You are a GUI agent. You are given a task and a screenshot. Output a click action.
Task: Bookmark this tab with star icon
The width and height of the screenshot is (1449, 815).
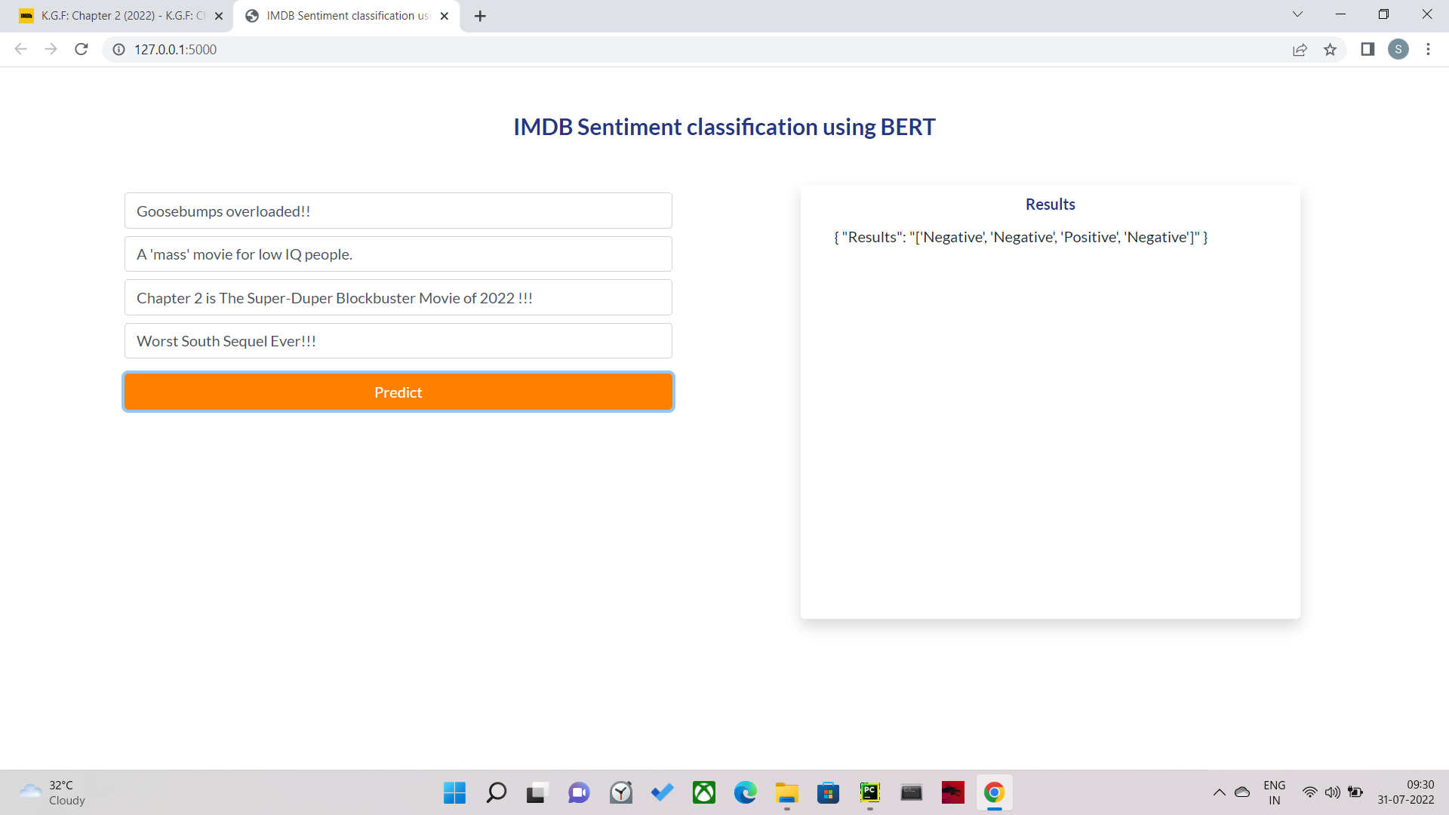1330,49
